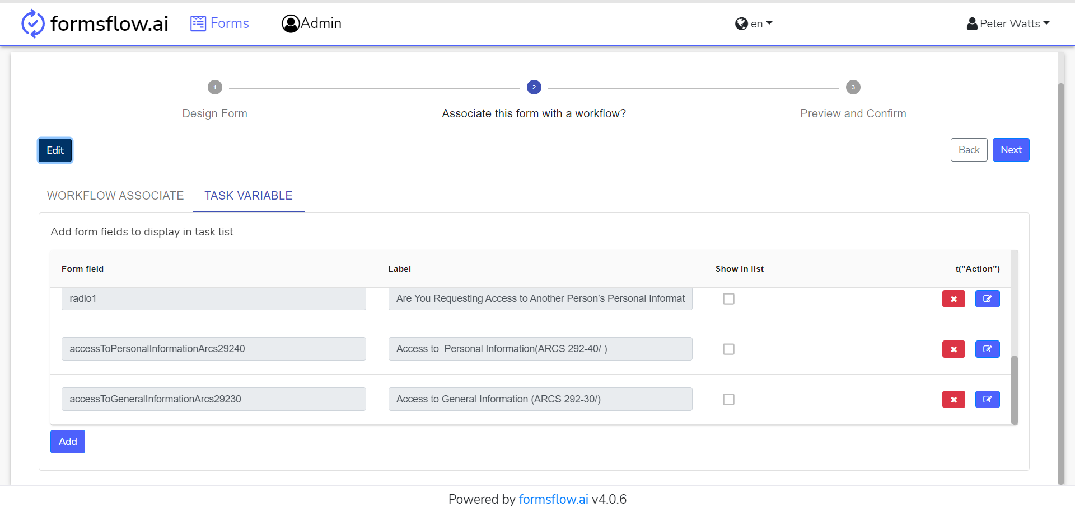The height and width of the screenshot is (507, 1075).
Task: Expand the en language dropdown
Action: click(754, 23)
